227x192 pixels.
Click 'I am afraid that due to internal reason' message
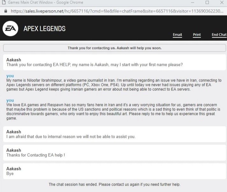point(114,134)
